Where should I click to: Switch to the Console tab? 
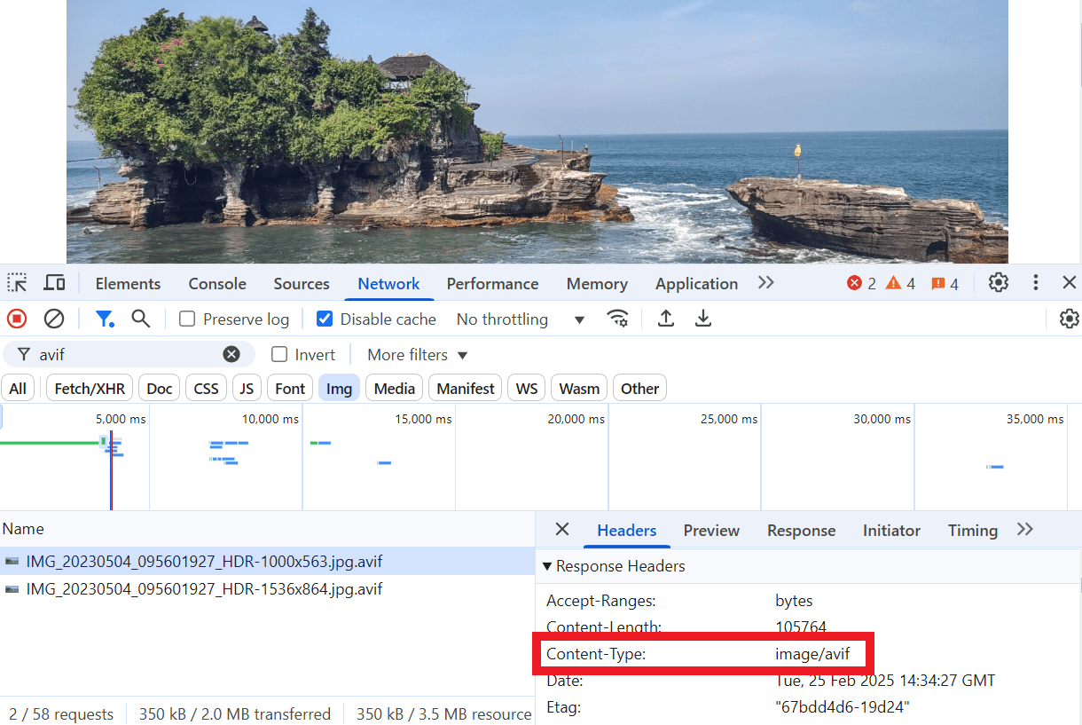click(x=217, y=284)
